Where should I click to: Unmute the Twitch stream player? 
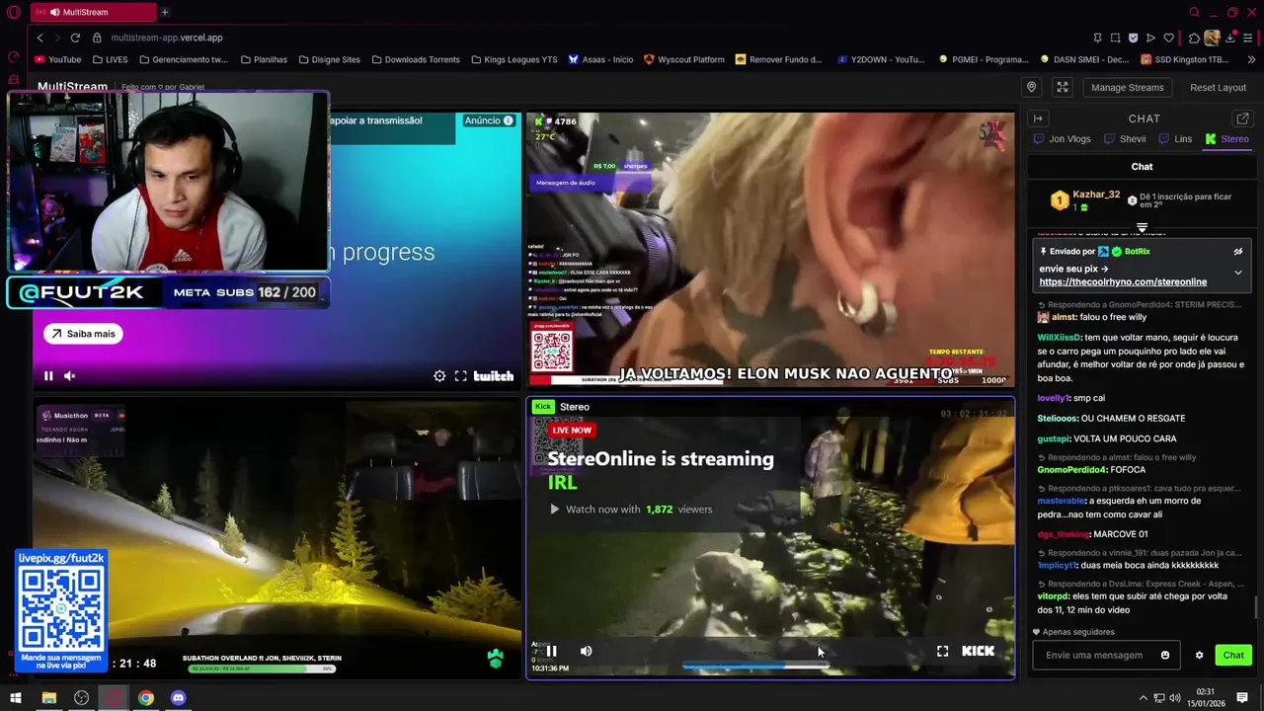coord(70,376)
